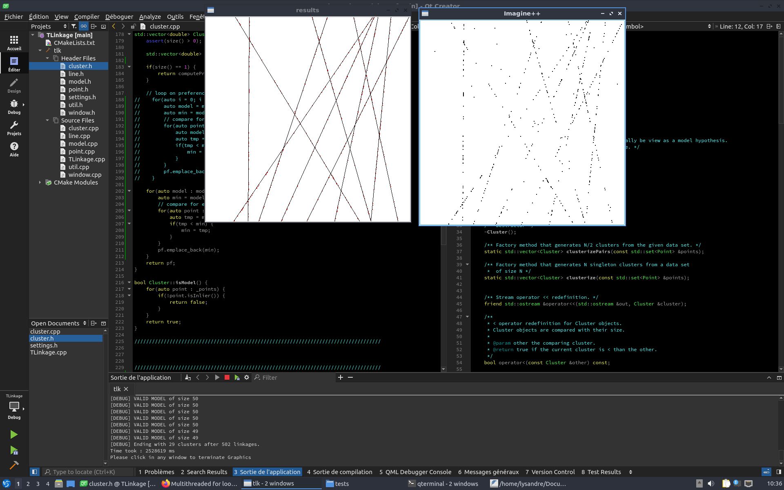Collapse the Header Files folder
This screenshot has height=490, width=784.
coord(47,58)
